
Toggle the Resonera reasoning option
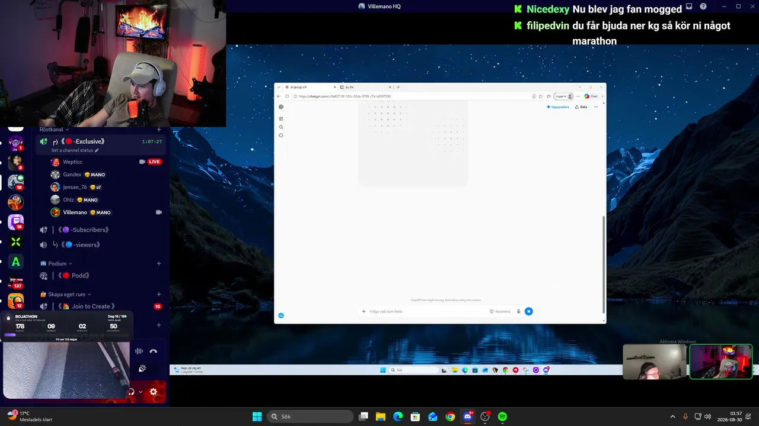pos(500,311)
